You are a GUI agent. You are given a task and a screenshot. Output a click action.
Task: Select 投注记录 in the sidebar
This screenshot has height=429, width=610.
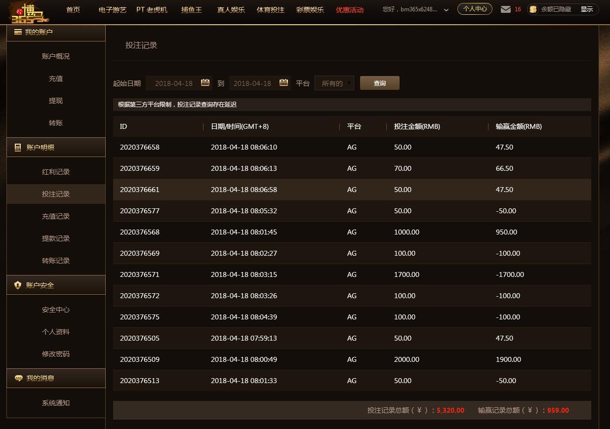click(56, 194)
